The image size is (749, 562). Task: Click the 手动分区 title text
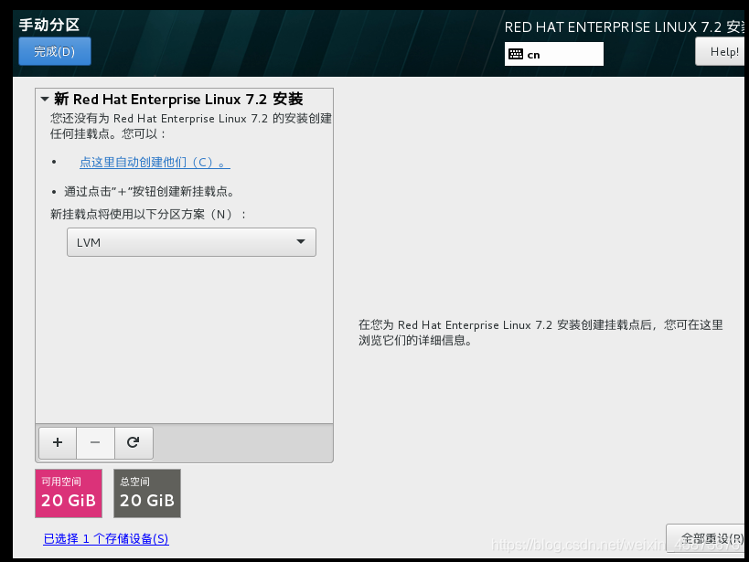48,25
